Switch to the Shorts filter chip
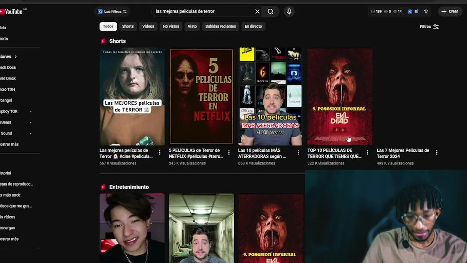This screenshot has width=467, height=263. (x=128, y=26)
